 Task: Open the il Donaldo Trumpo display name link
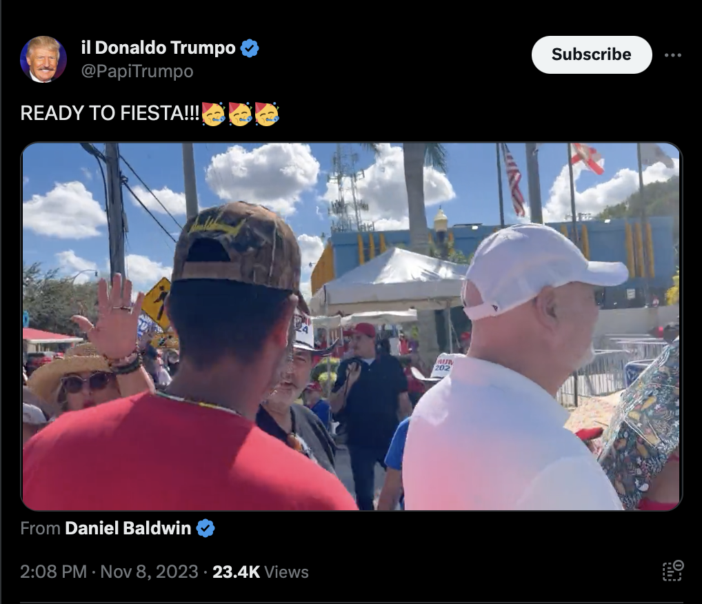[158, 48]
